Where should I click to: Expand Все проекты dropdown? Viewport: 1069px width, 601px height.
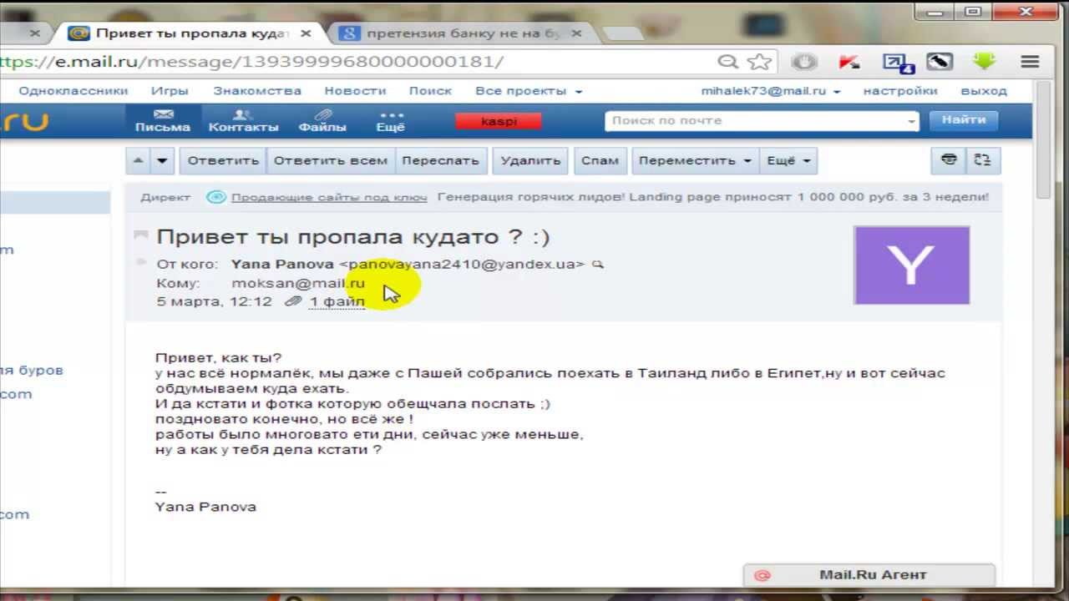click(x=529, y=91)
